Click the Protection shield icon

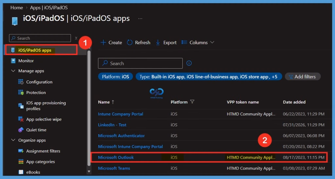coord(21,92)
